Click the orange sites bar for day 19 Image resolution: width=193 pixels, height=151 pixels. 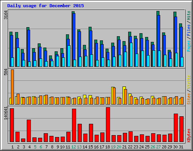tap(114, 96)
